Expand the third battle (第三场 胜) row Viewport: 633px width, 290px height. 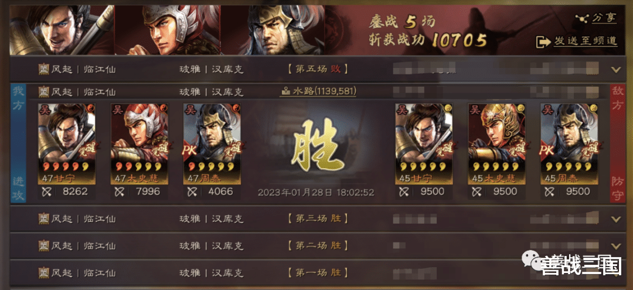point(615,219)
